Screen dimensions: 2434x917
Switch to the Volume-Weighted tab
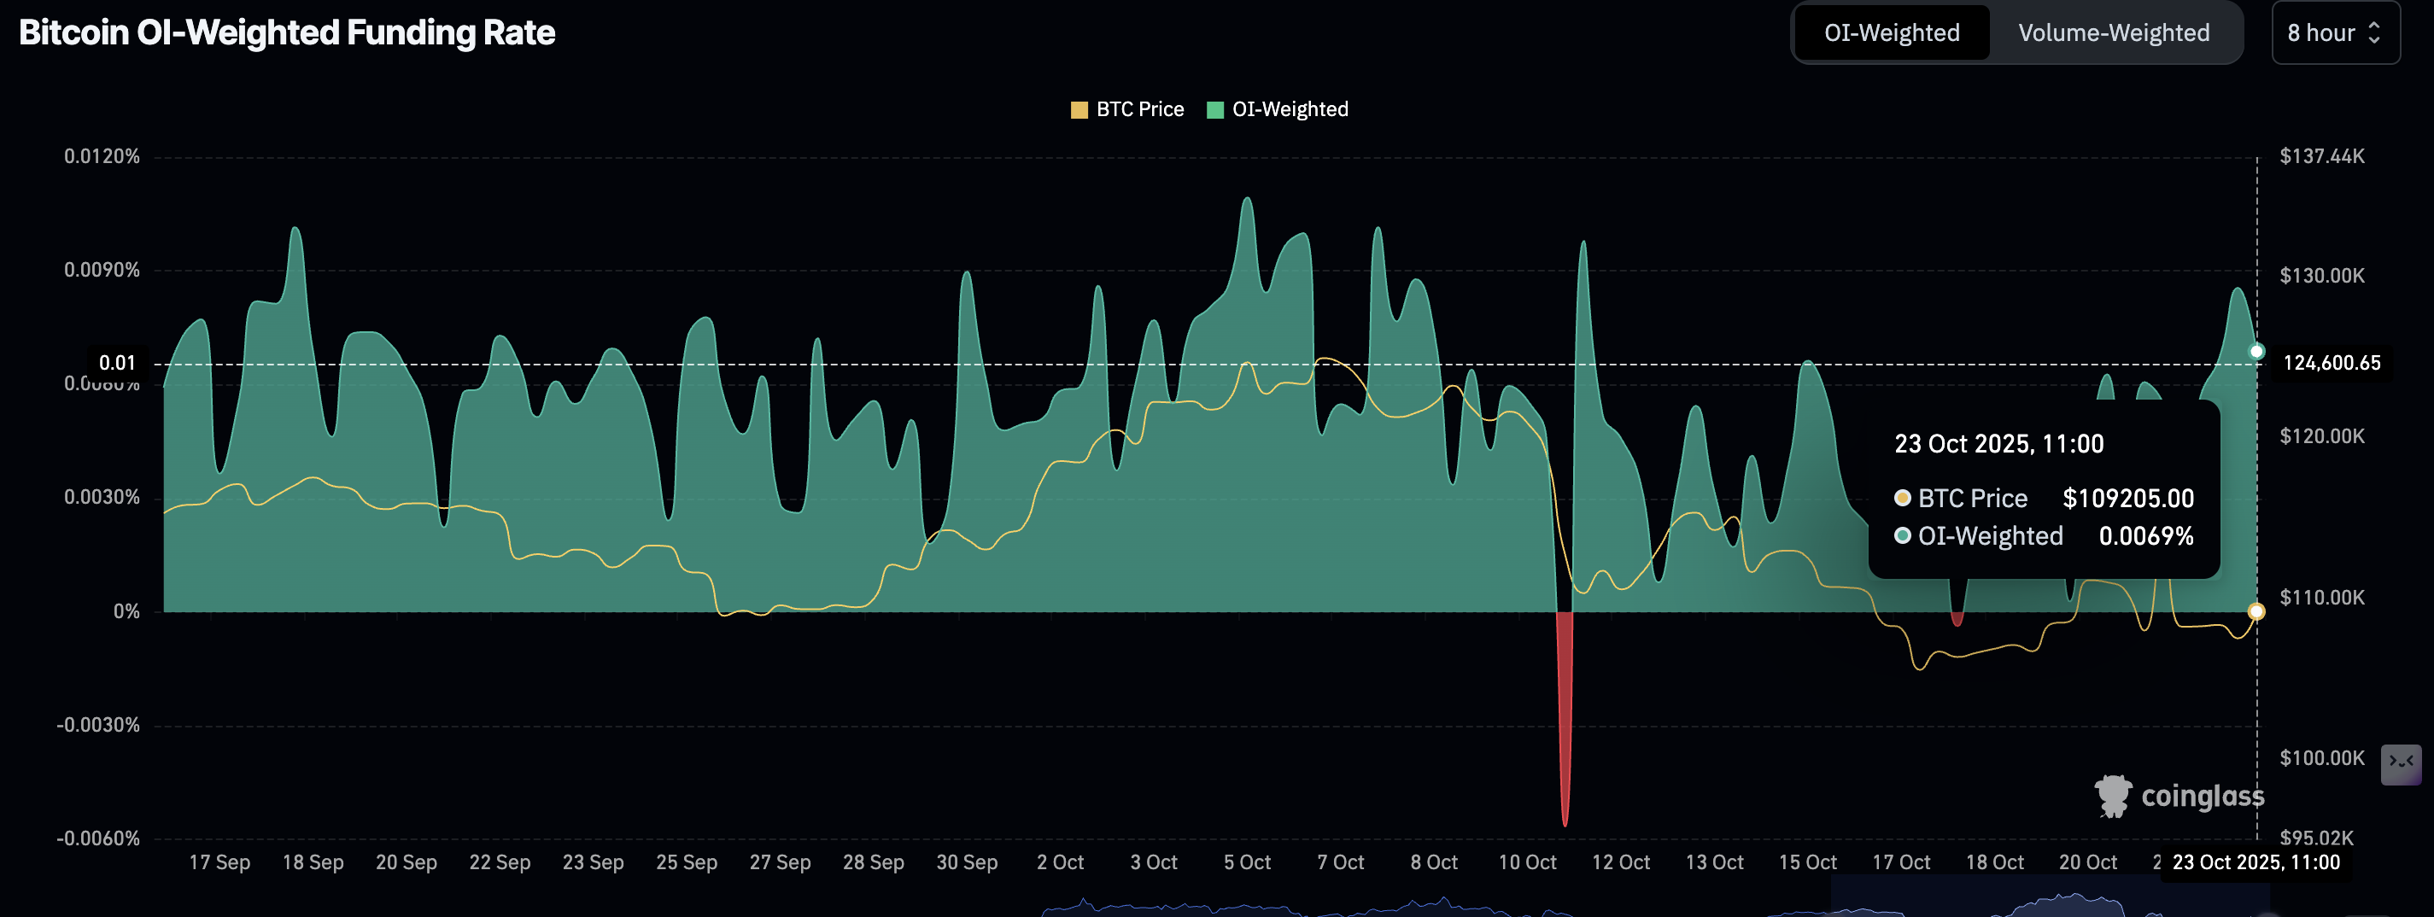pos(2113,33)
